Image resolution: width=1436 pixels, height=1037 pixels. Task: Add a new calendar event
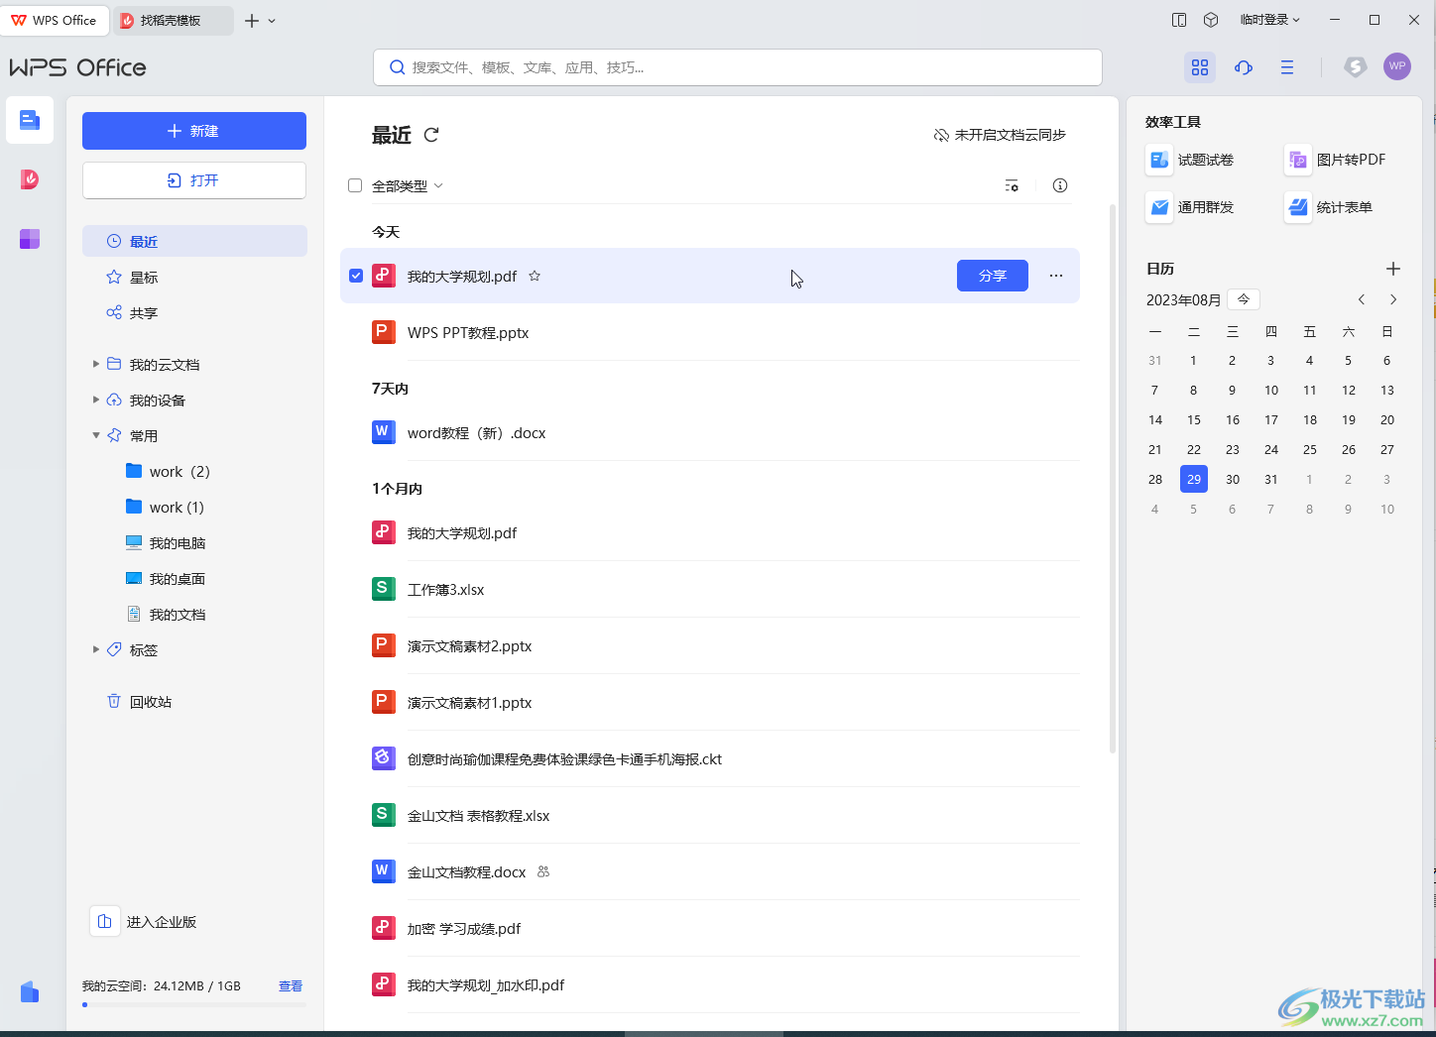pos(1393,269)
